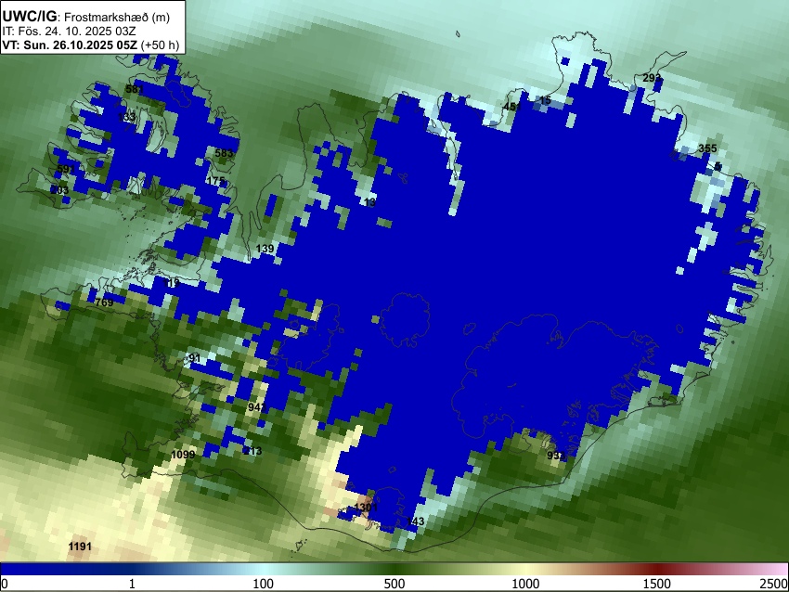Click the '133' map value
Image resolution: width=789 pixels, height=592 pixels.
pyautogui.click(x=126, y=117)
